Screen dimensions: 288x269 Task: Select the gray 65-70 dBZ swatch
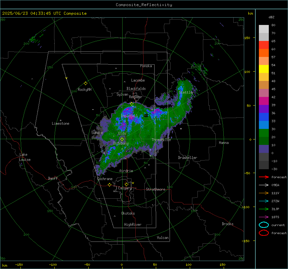click(x=264, y=37)
